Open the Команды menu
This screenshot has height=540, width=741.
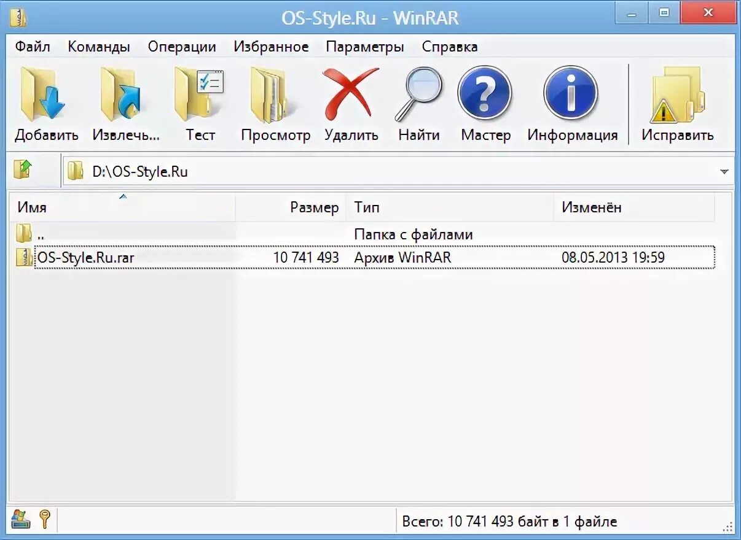99,47
